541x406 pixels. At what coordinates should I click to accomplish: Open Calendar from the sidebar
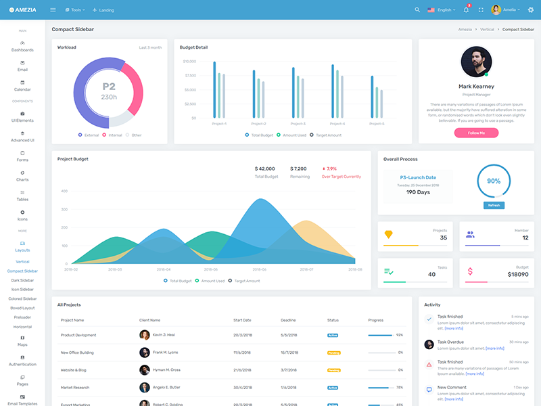coord(22,85)
